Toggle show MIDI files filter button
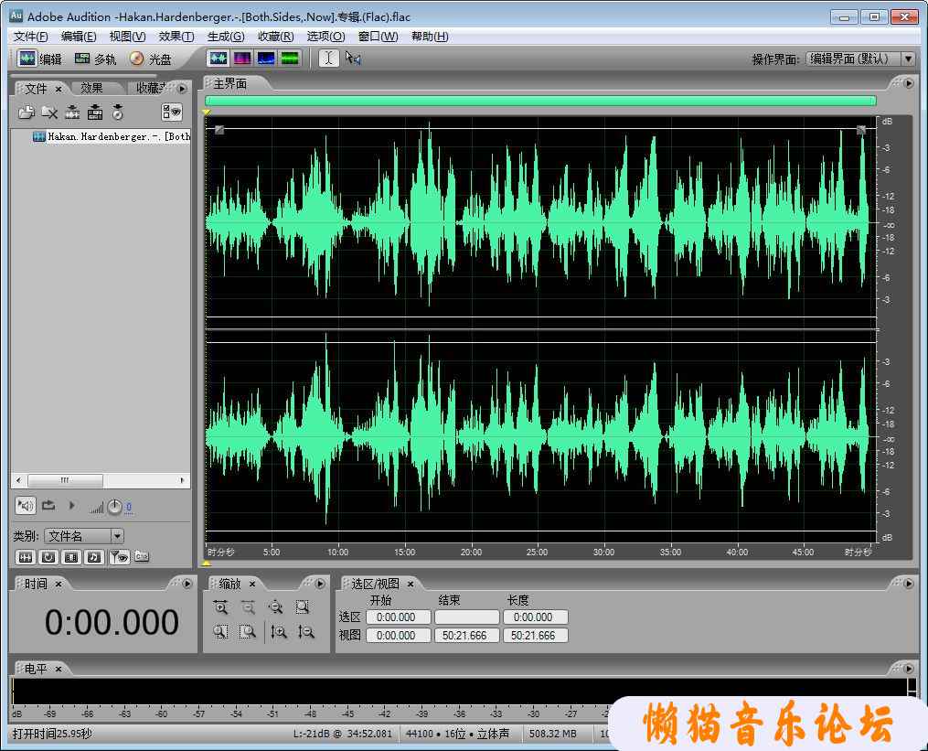The image size is (928, 751). tap(94, 557)
